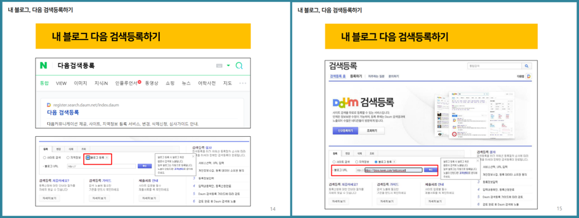
Task: Click the 조회하기 button in the banner
Action: click(x=372, y=131)
